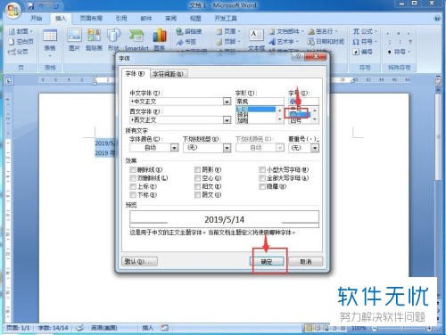Switch to the 审阅 ribbon tab
This screenshot has width=446, height=335.
pyautogui.click(x=170, y=19)
